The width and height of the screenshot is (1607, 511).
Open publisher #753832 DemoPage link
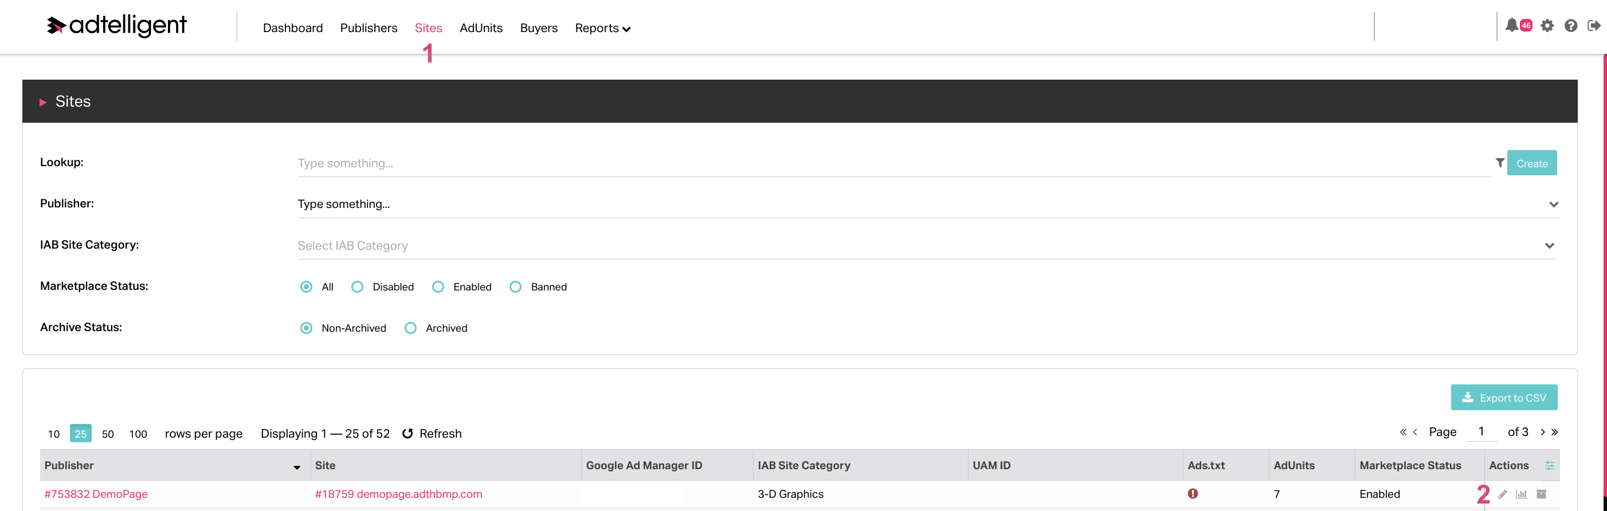(x=96, y=494)
